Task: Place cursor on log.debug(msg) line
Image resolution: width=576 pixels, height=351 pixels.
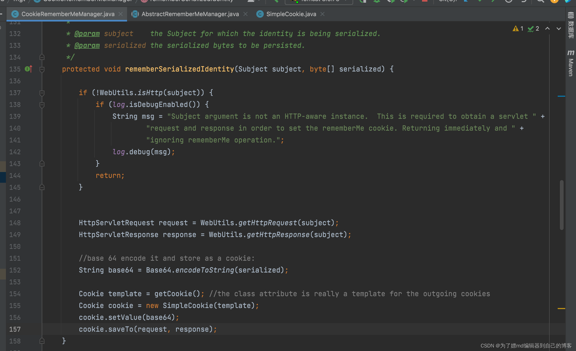Action: click(144, 152)
